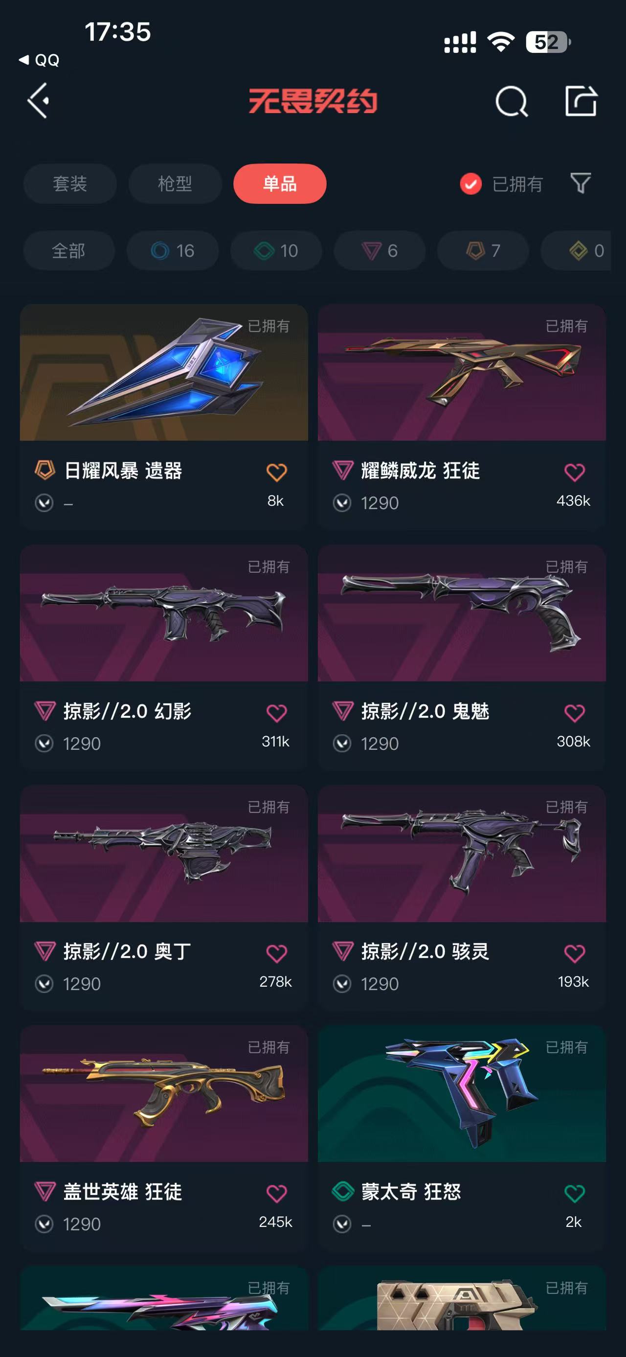Select the 全部 rarity filter
The height and width of the screenshot is (1357, 626).
click(69, 251)
